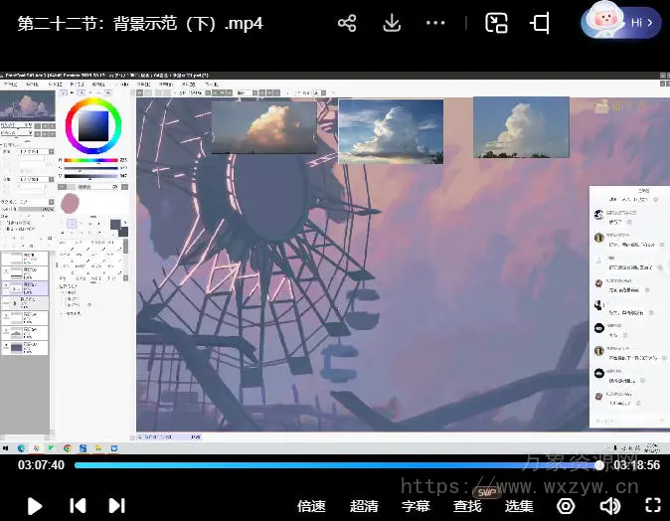Click the 查找 search button
Image resolution: width=670 pixels, height=521 pixels.
[x=467, y=506]
